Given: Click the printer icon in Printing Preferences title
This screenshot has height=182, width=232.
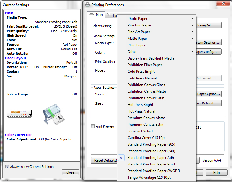Looking at the screenshot, I should [88, 5].
